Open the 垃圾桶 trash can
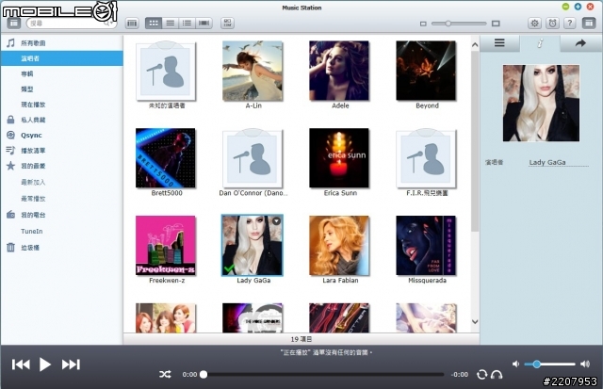The image size is (603, 389). (61, 248)
